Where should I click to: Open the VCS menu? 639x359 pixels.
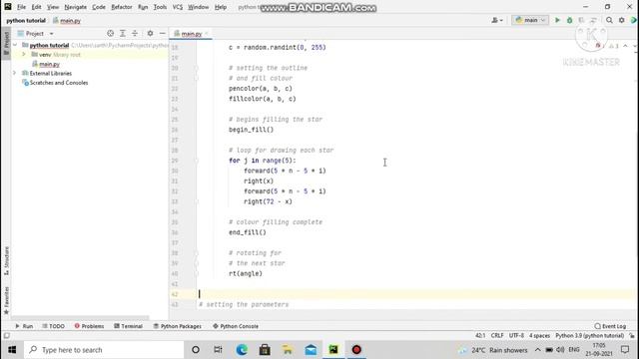tap(178, 7)
